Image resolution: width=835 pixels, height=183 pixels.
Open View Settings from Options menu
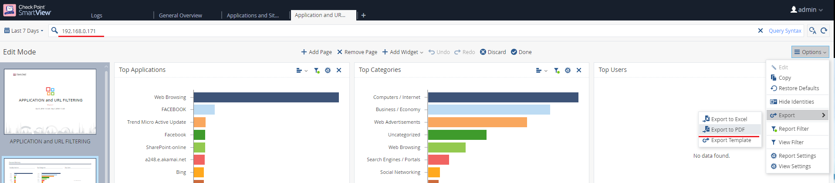click(x=798, y=166)
